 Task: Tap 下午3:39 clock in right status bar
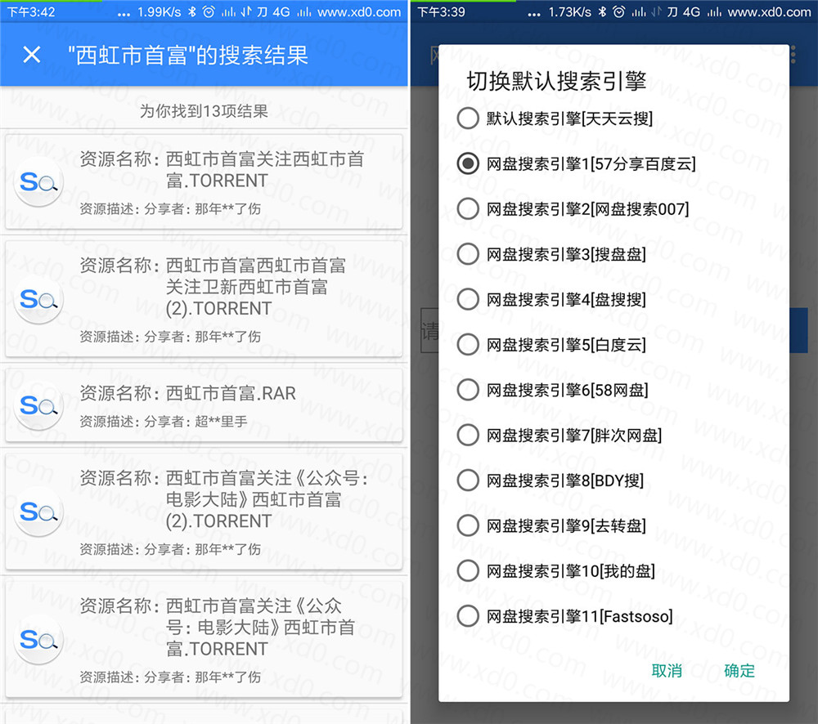tap(442, 11)
